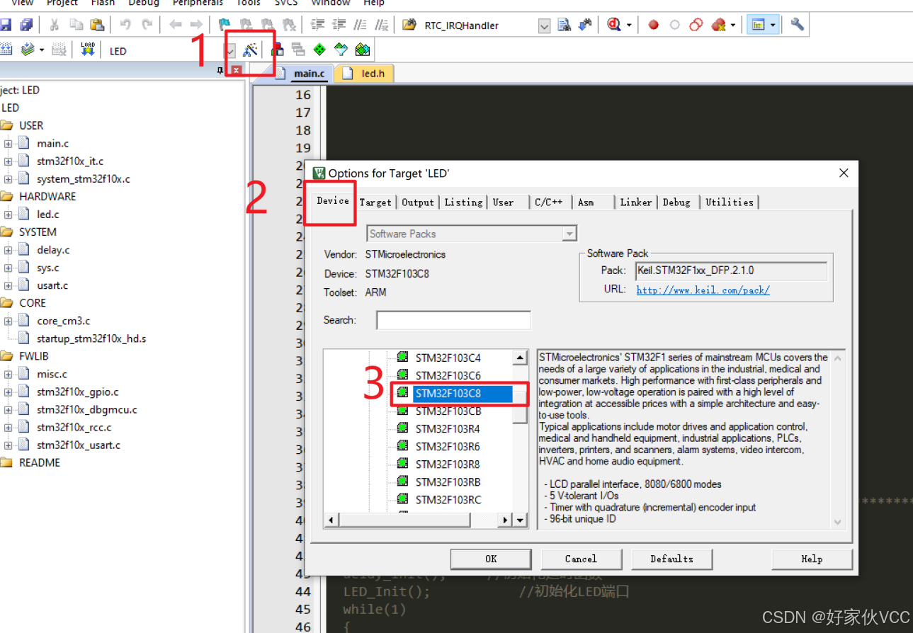
Task: Select STM32F103C4 in device list
Action: pyautogui.click(x=448, y=358)
